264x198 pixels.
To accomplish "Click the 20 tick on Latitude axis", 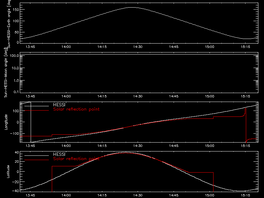I will tap(17, 162).
